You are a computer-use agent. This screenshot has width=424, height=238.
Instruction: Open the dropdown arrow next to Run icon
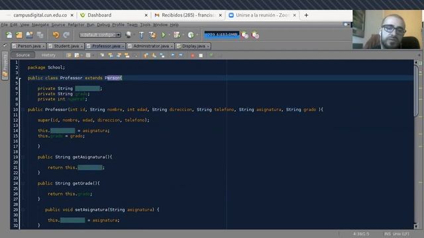tap(170, 35)
